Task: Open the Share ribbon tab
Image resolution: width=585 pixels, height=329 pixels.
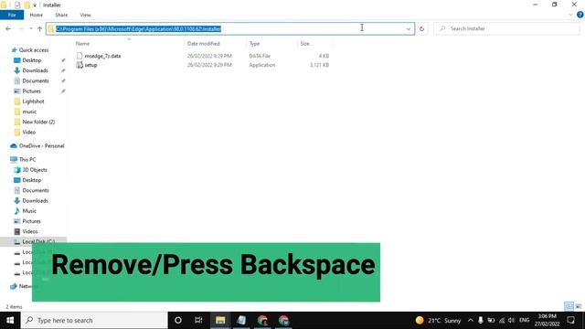Action: 61,15
